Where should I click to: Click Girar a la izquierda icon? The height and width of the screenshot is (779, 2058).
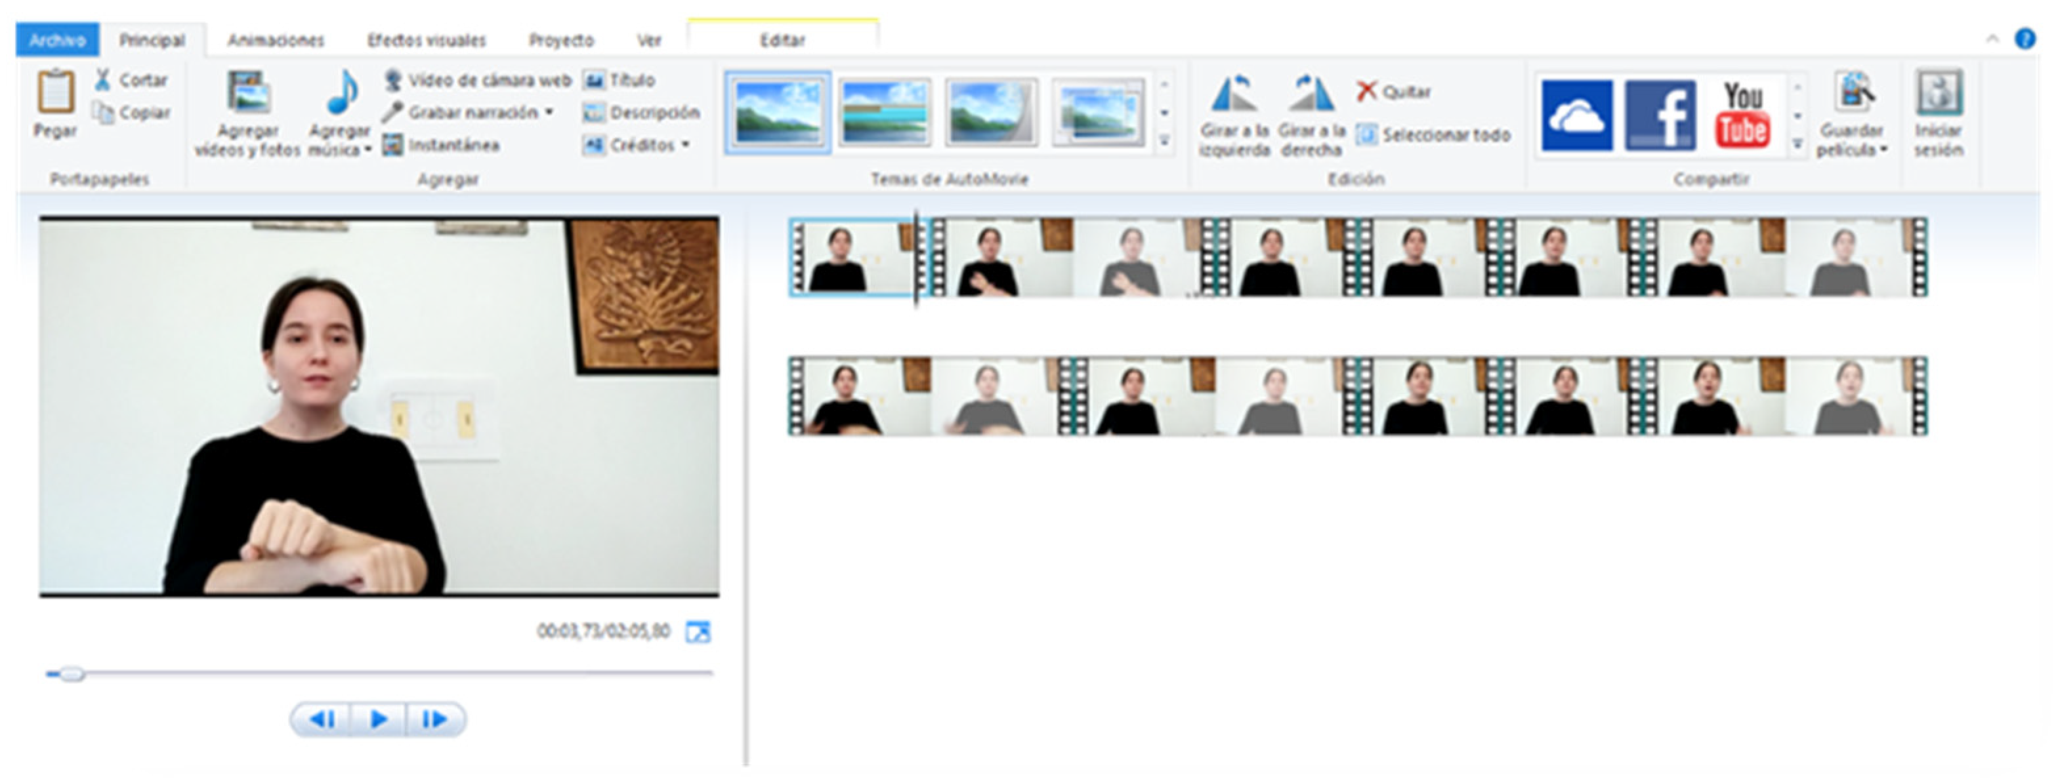click(1235, 94)
